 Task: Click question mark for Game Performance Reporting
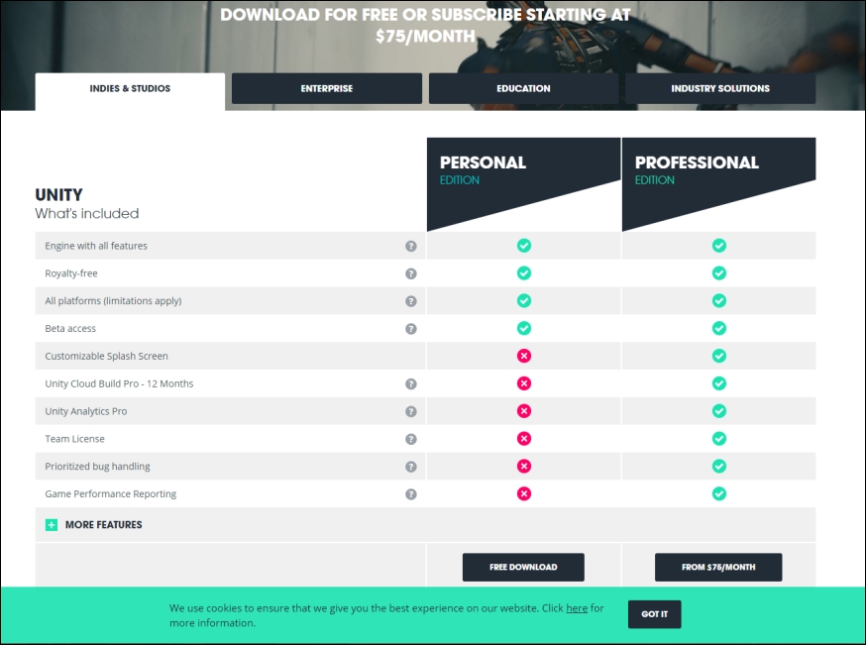point(411,494)
